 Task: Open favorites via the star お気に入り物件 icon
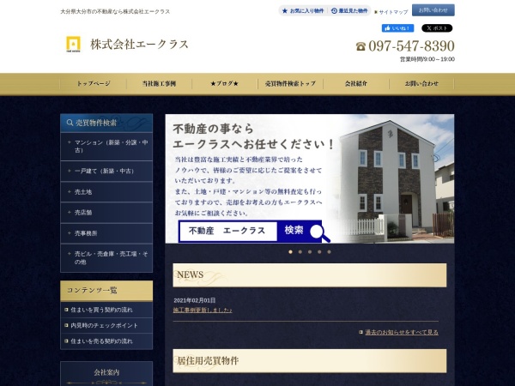coord(286,11)
